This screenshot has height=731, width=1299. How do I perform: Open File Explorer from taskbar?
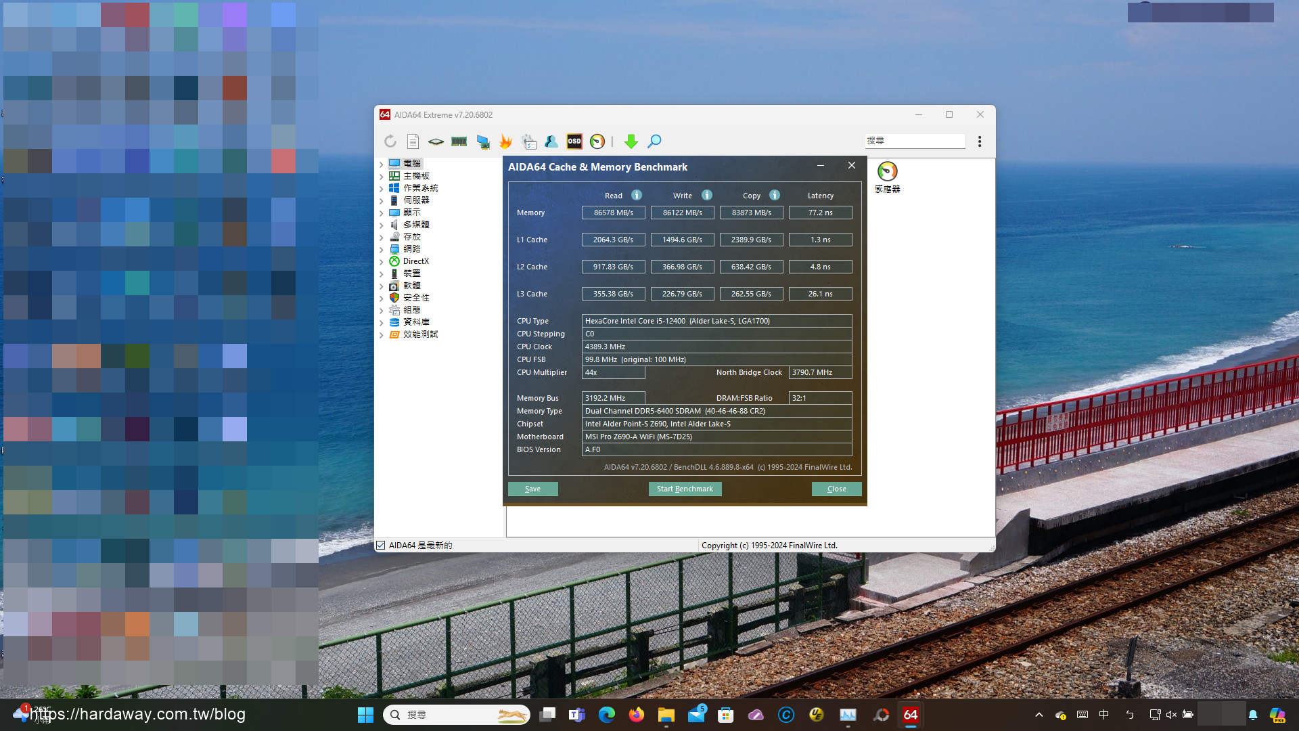click(x=666, y=715)
